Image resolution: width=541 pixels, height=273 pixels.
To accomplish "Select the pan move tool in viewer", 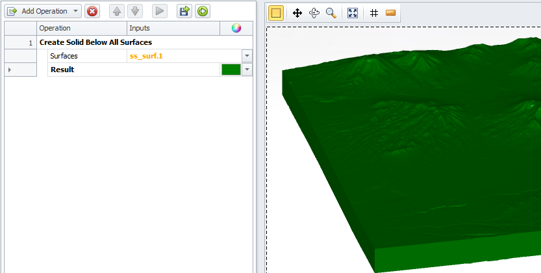I will (x=297, y=13).
